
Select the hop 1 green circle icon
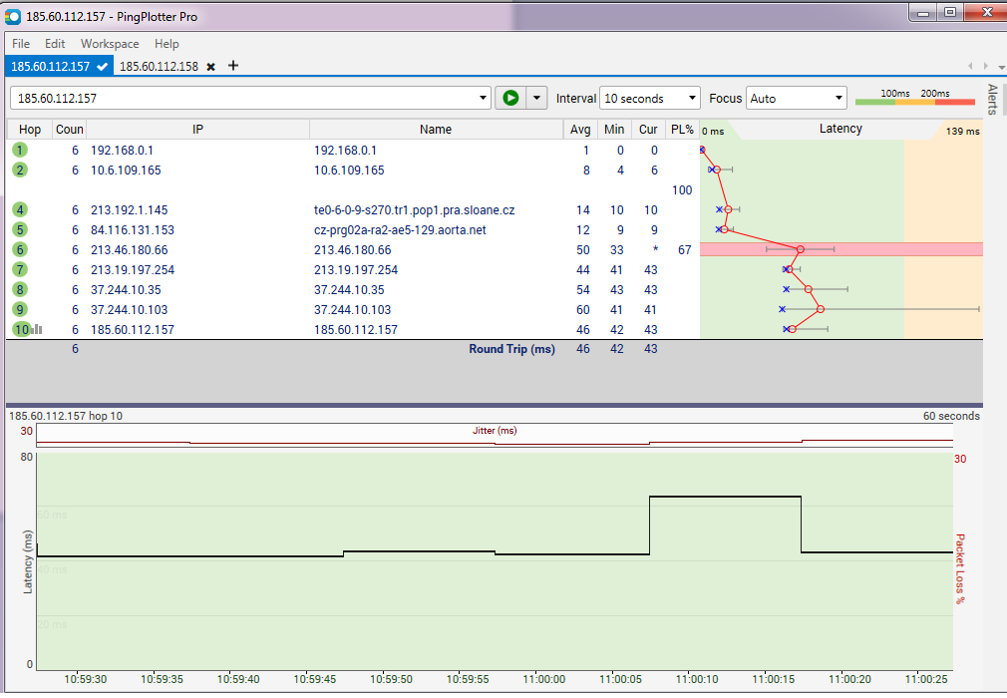pos(20,150)
